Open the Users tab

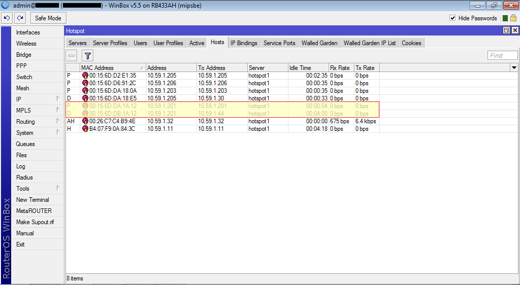[x=140, y=43]
